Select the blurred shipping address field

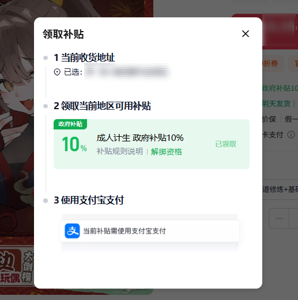click(128, 72)
